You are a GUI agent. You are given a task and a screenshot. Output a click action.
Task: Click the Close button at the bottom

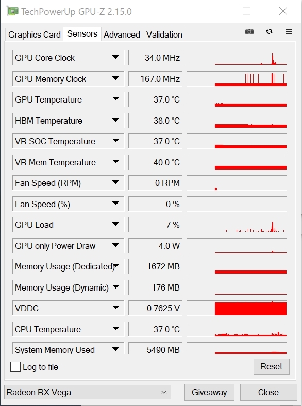pos(269,392)
